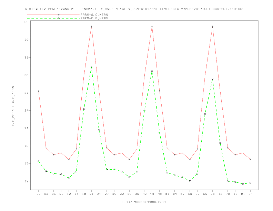Screen dimensions: 273x211
Task: Click the x-axis forecast hour label 66
Action: [205, 194]
